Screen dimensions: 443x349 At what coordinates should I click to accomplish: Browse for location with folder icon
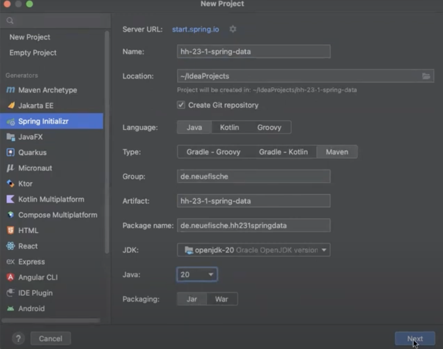click(426, 76)
